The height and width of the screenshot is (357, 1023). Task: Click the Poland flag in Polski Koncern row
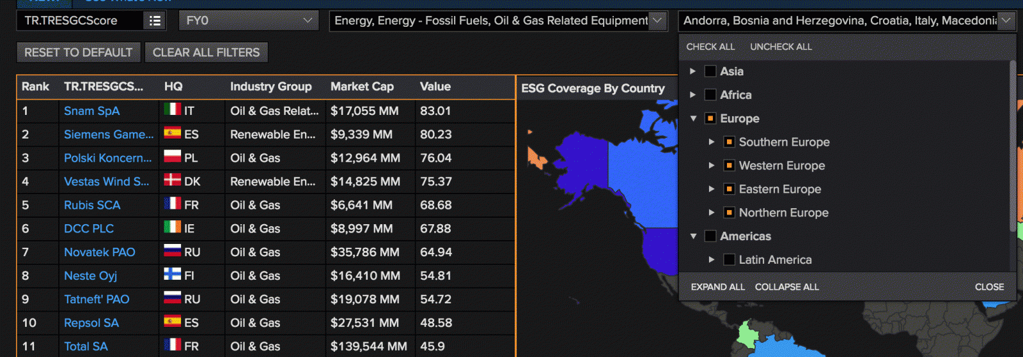[172, 156]
